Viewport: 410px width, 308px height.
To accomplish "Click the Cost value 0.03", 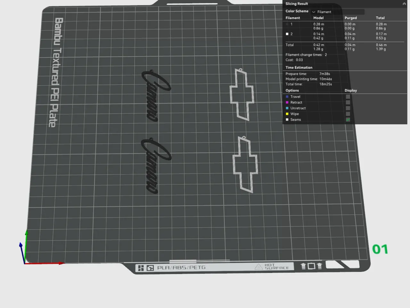I will pos(299,60).
